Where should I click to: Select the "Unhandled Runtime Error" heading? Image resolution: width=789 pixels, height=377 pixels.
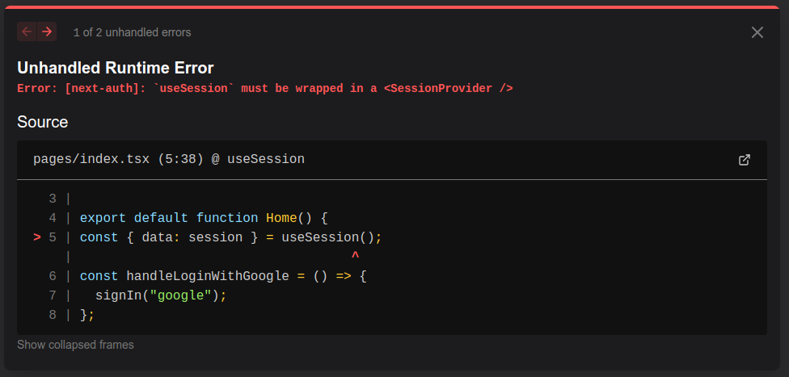(115, 68)
